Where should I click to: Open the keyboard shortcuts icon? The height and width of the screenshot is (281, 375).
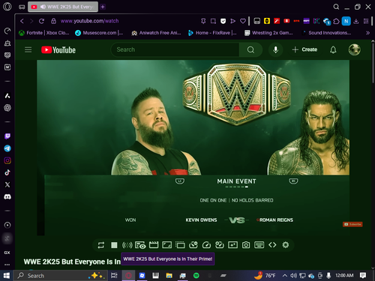pyautogui.click(x=259, y=245)
